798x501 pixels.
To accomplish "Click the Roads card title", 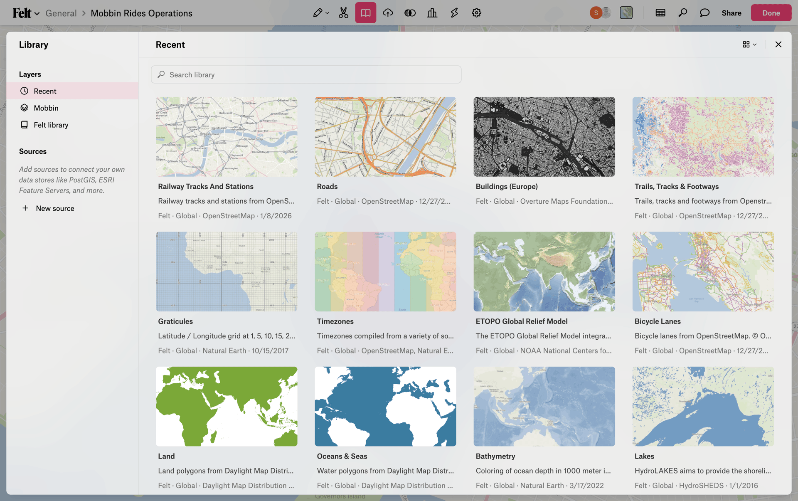I will coord(327,187).
